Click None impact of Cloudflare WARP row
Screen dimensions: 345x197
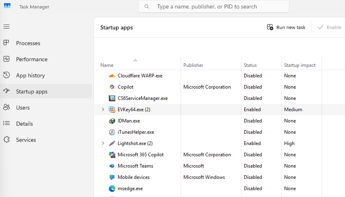(290, 76)
